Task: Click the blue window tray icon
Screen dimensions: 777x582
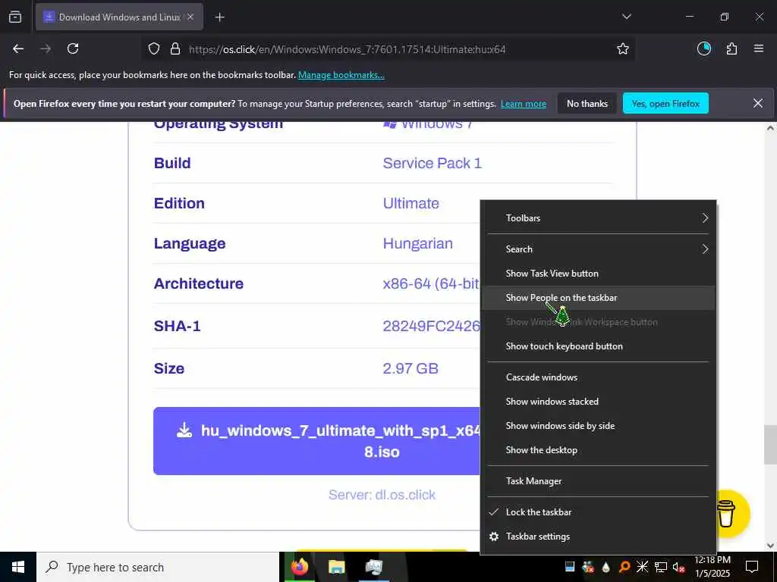Action: point(569,567)
